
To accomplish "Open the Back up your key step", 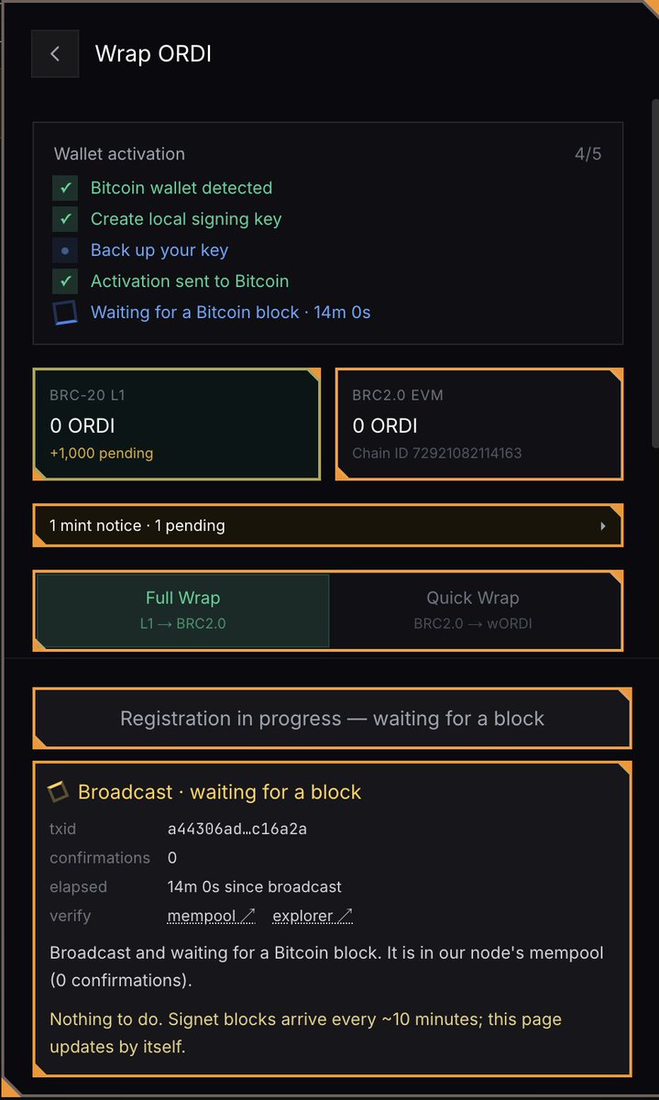I will [x=159, y=250].
